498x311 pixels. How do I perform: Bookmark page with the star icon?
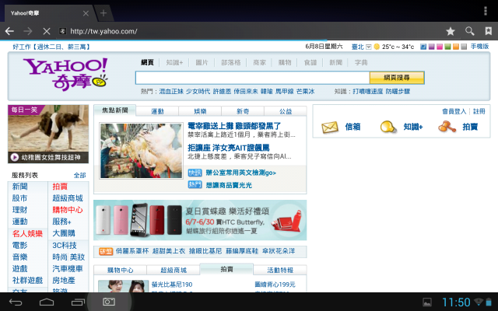click(x=451, y=31)
